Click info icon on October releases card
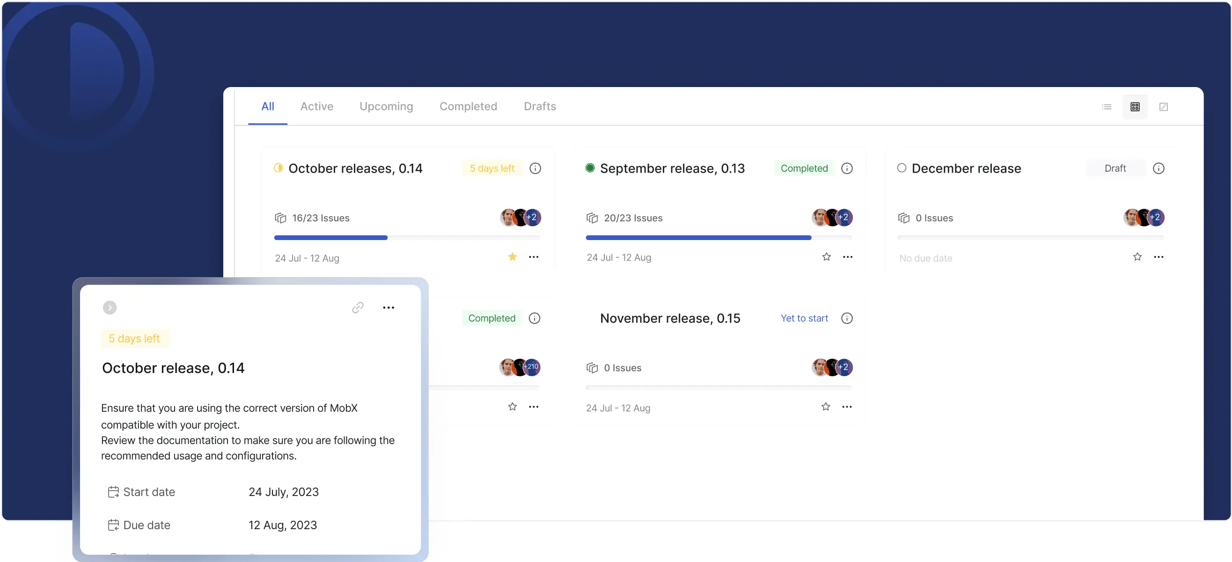 pyautogui.click(x=535, y=168)
